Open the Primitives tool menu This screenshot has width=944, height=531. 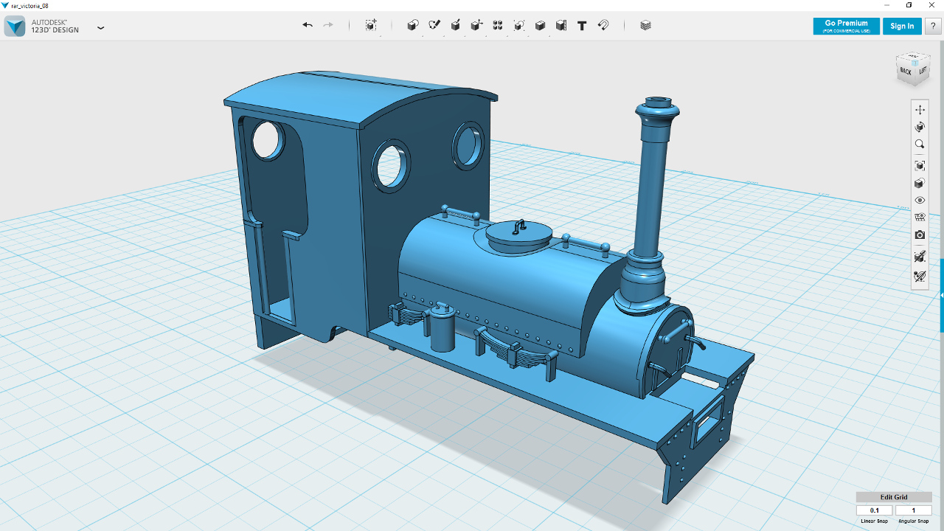[413, 25]
